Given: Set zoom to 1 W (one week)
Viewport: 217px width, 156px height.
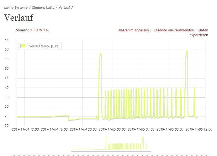Looking at the screenshot, I should click(39, 30).
